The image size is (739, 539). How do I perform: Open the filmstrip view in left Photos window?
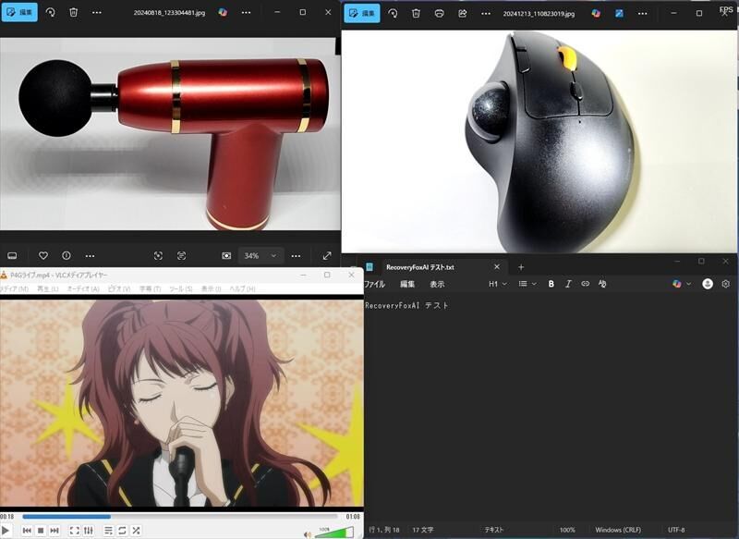tap(12, 255)
